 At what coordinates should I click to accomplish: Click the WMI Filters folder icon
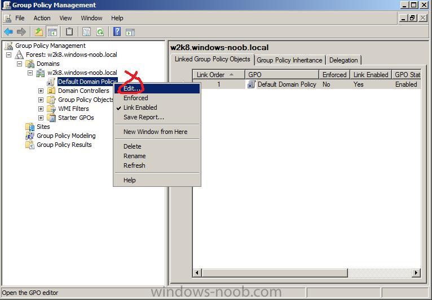point(51,109)
